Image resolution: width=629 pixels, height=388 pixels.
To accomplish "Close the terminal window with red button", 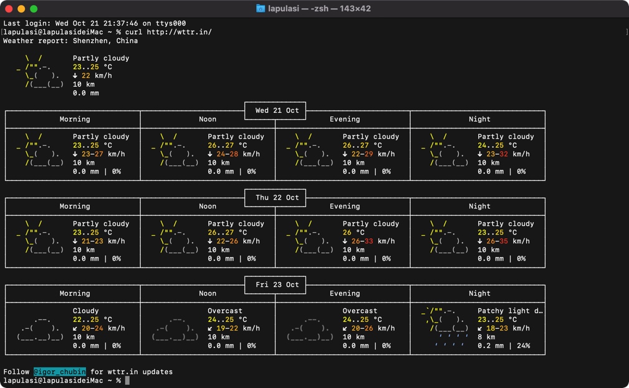I will pyautogui.click(x=9, y=9).
